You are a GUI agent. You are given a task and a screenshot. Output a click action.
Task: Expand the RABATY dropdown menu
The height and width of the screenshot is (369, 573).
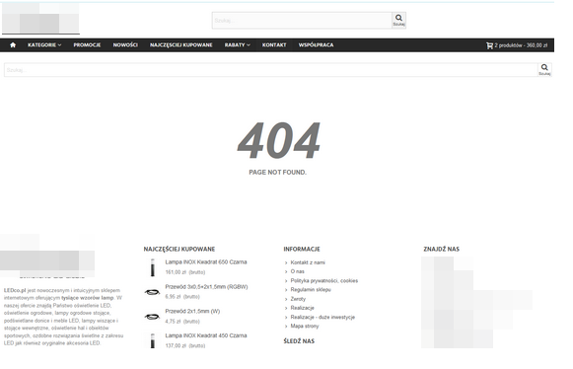(x=237, y=45)
